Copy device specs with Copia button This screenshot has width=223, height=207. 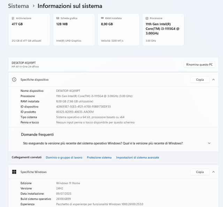200,80
